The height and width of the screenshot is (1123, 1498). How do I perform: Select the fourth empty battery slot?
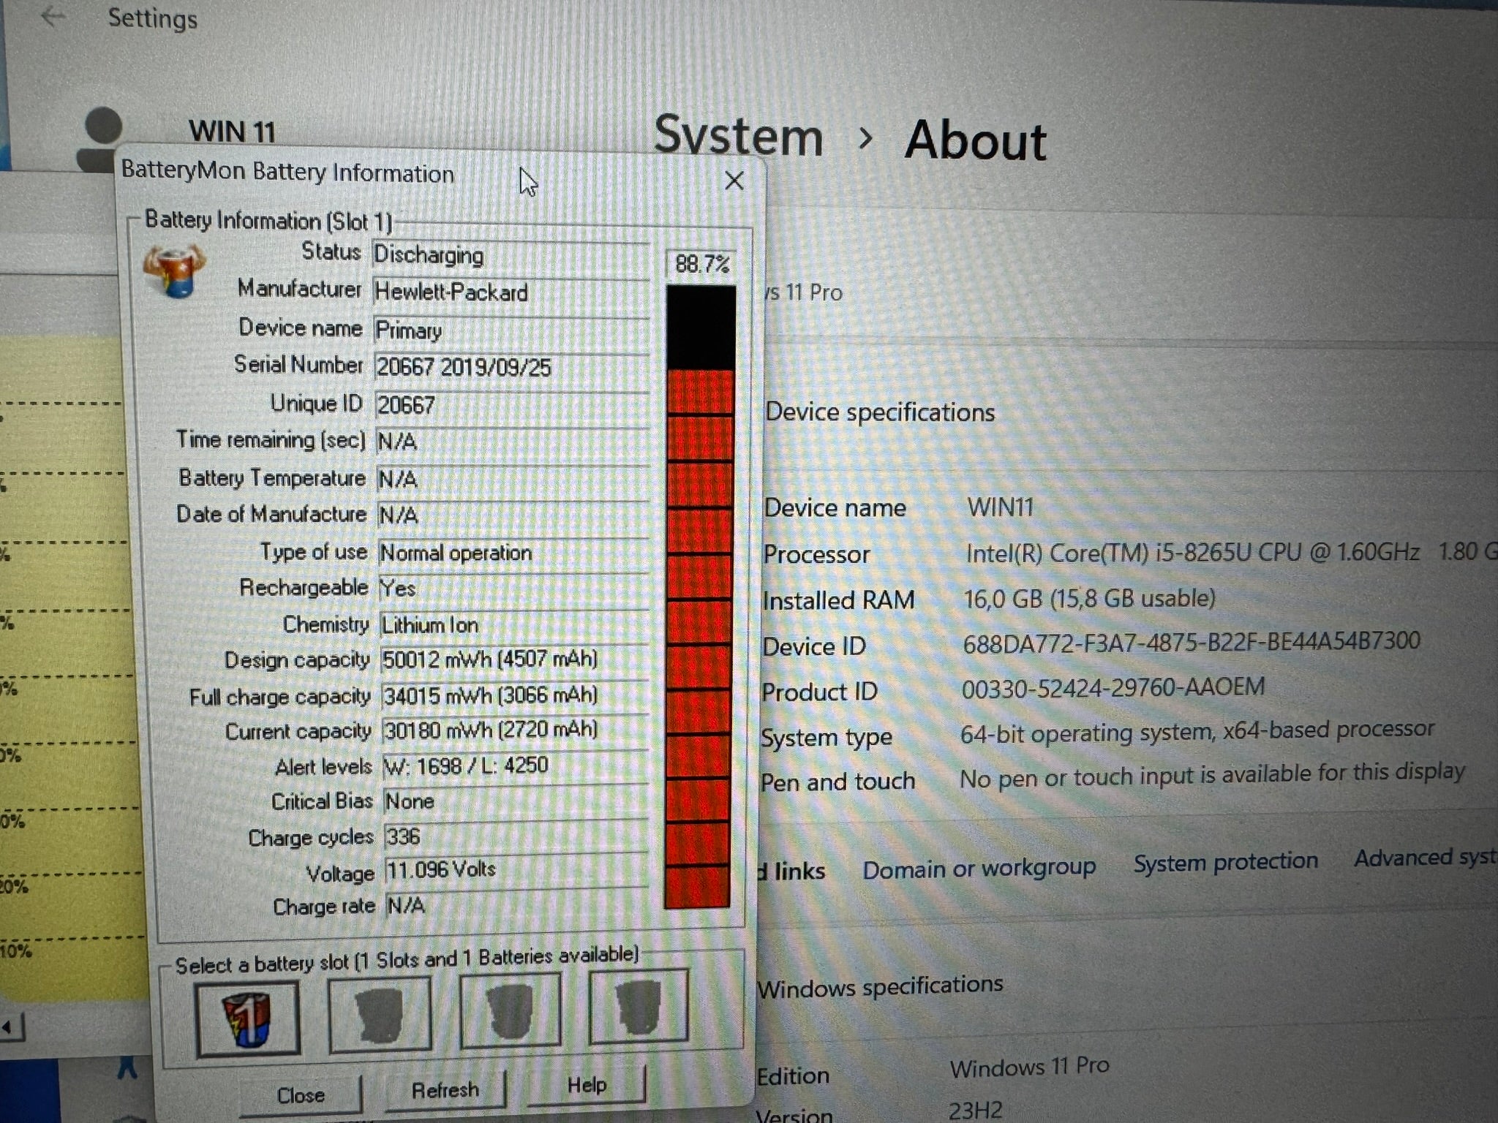click(639, 1006)
